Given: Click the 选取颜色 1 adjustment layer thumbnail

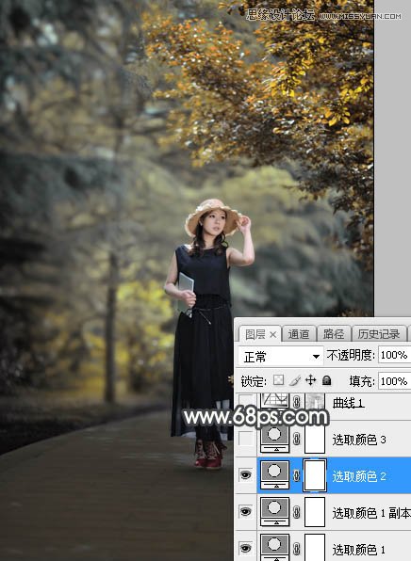Looking at the screenshot, I should click(275, 548).
